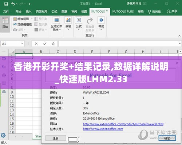Click the 确定 confirm button

(167, 138)
